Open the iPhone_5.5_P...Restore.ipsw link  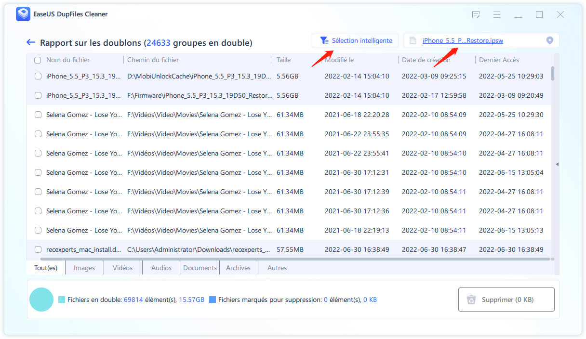click(x=463, y=41)
